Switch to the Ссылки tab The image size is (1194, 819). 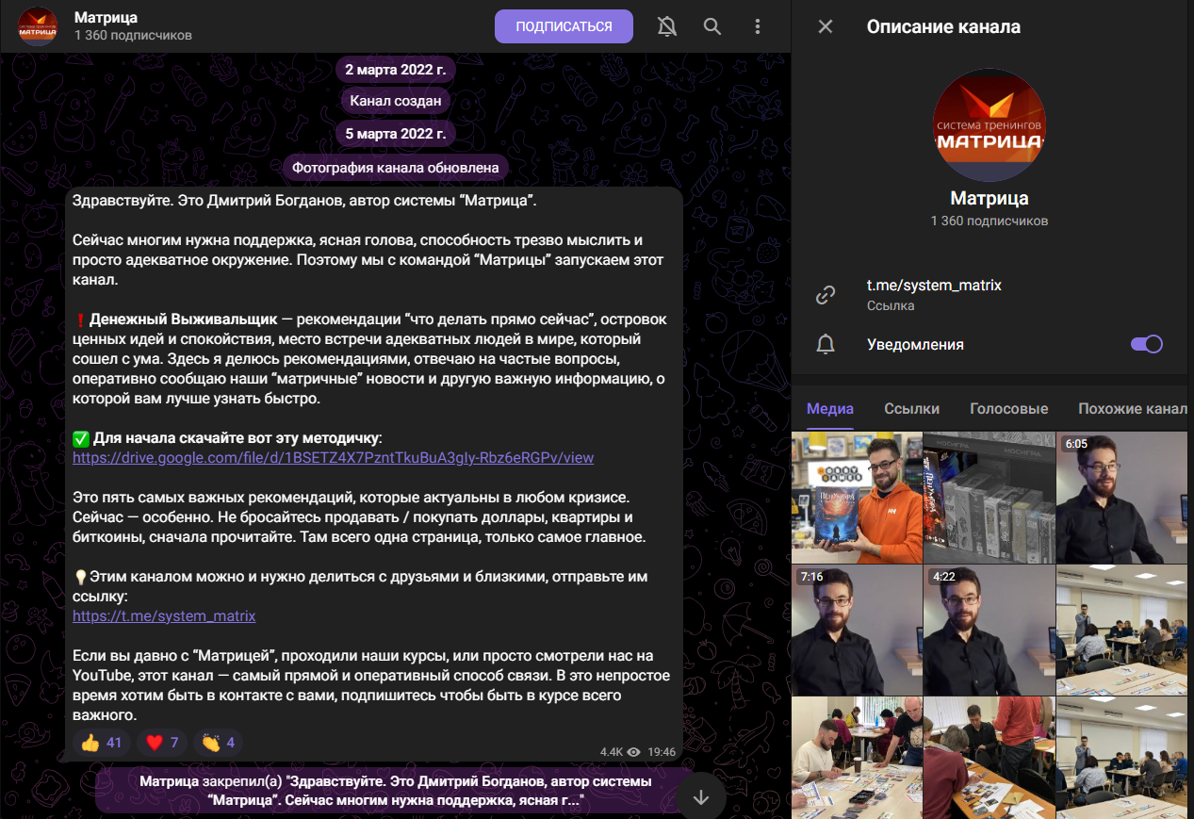911,409
